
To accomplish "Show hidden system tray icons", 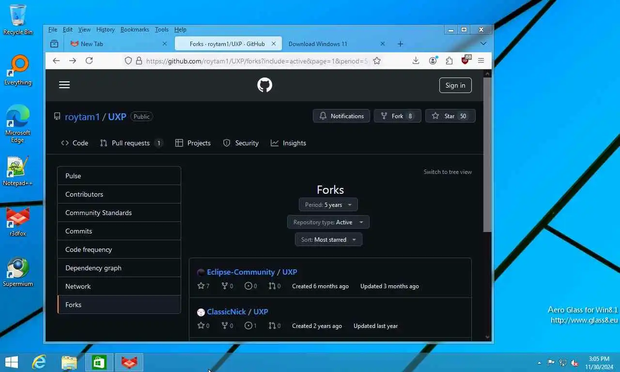I will tap(539, 363).
